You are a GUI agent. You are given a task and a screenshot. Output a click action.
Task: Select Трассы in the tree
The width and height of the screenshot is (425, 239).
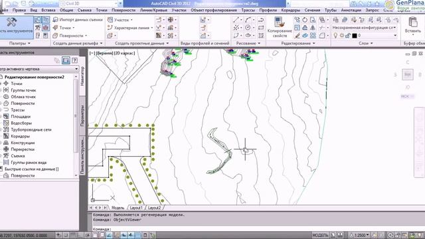(18, 110)
